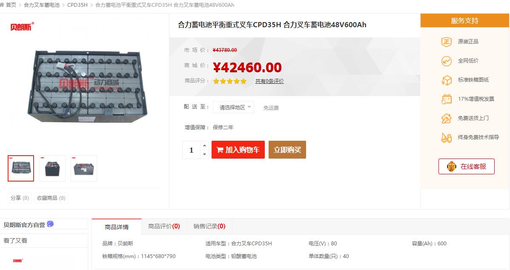Switch to the 销售记录 tab
The width and height of the screenshot is (510, 270).
pos(209,227)
